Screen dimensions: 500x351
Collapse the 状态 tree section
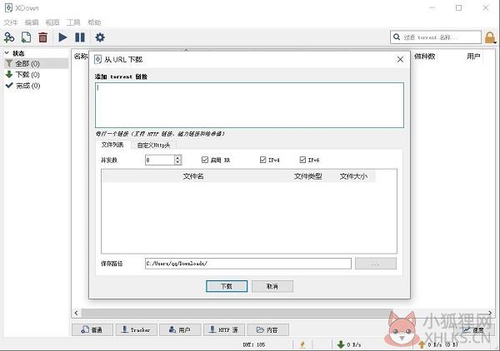click(7, 53)
